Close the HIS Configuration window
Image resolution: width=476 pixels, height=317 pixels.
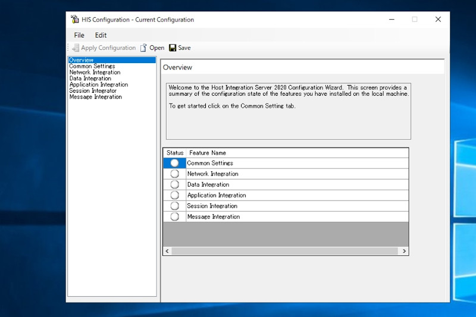(x=438, y=20)
